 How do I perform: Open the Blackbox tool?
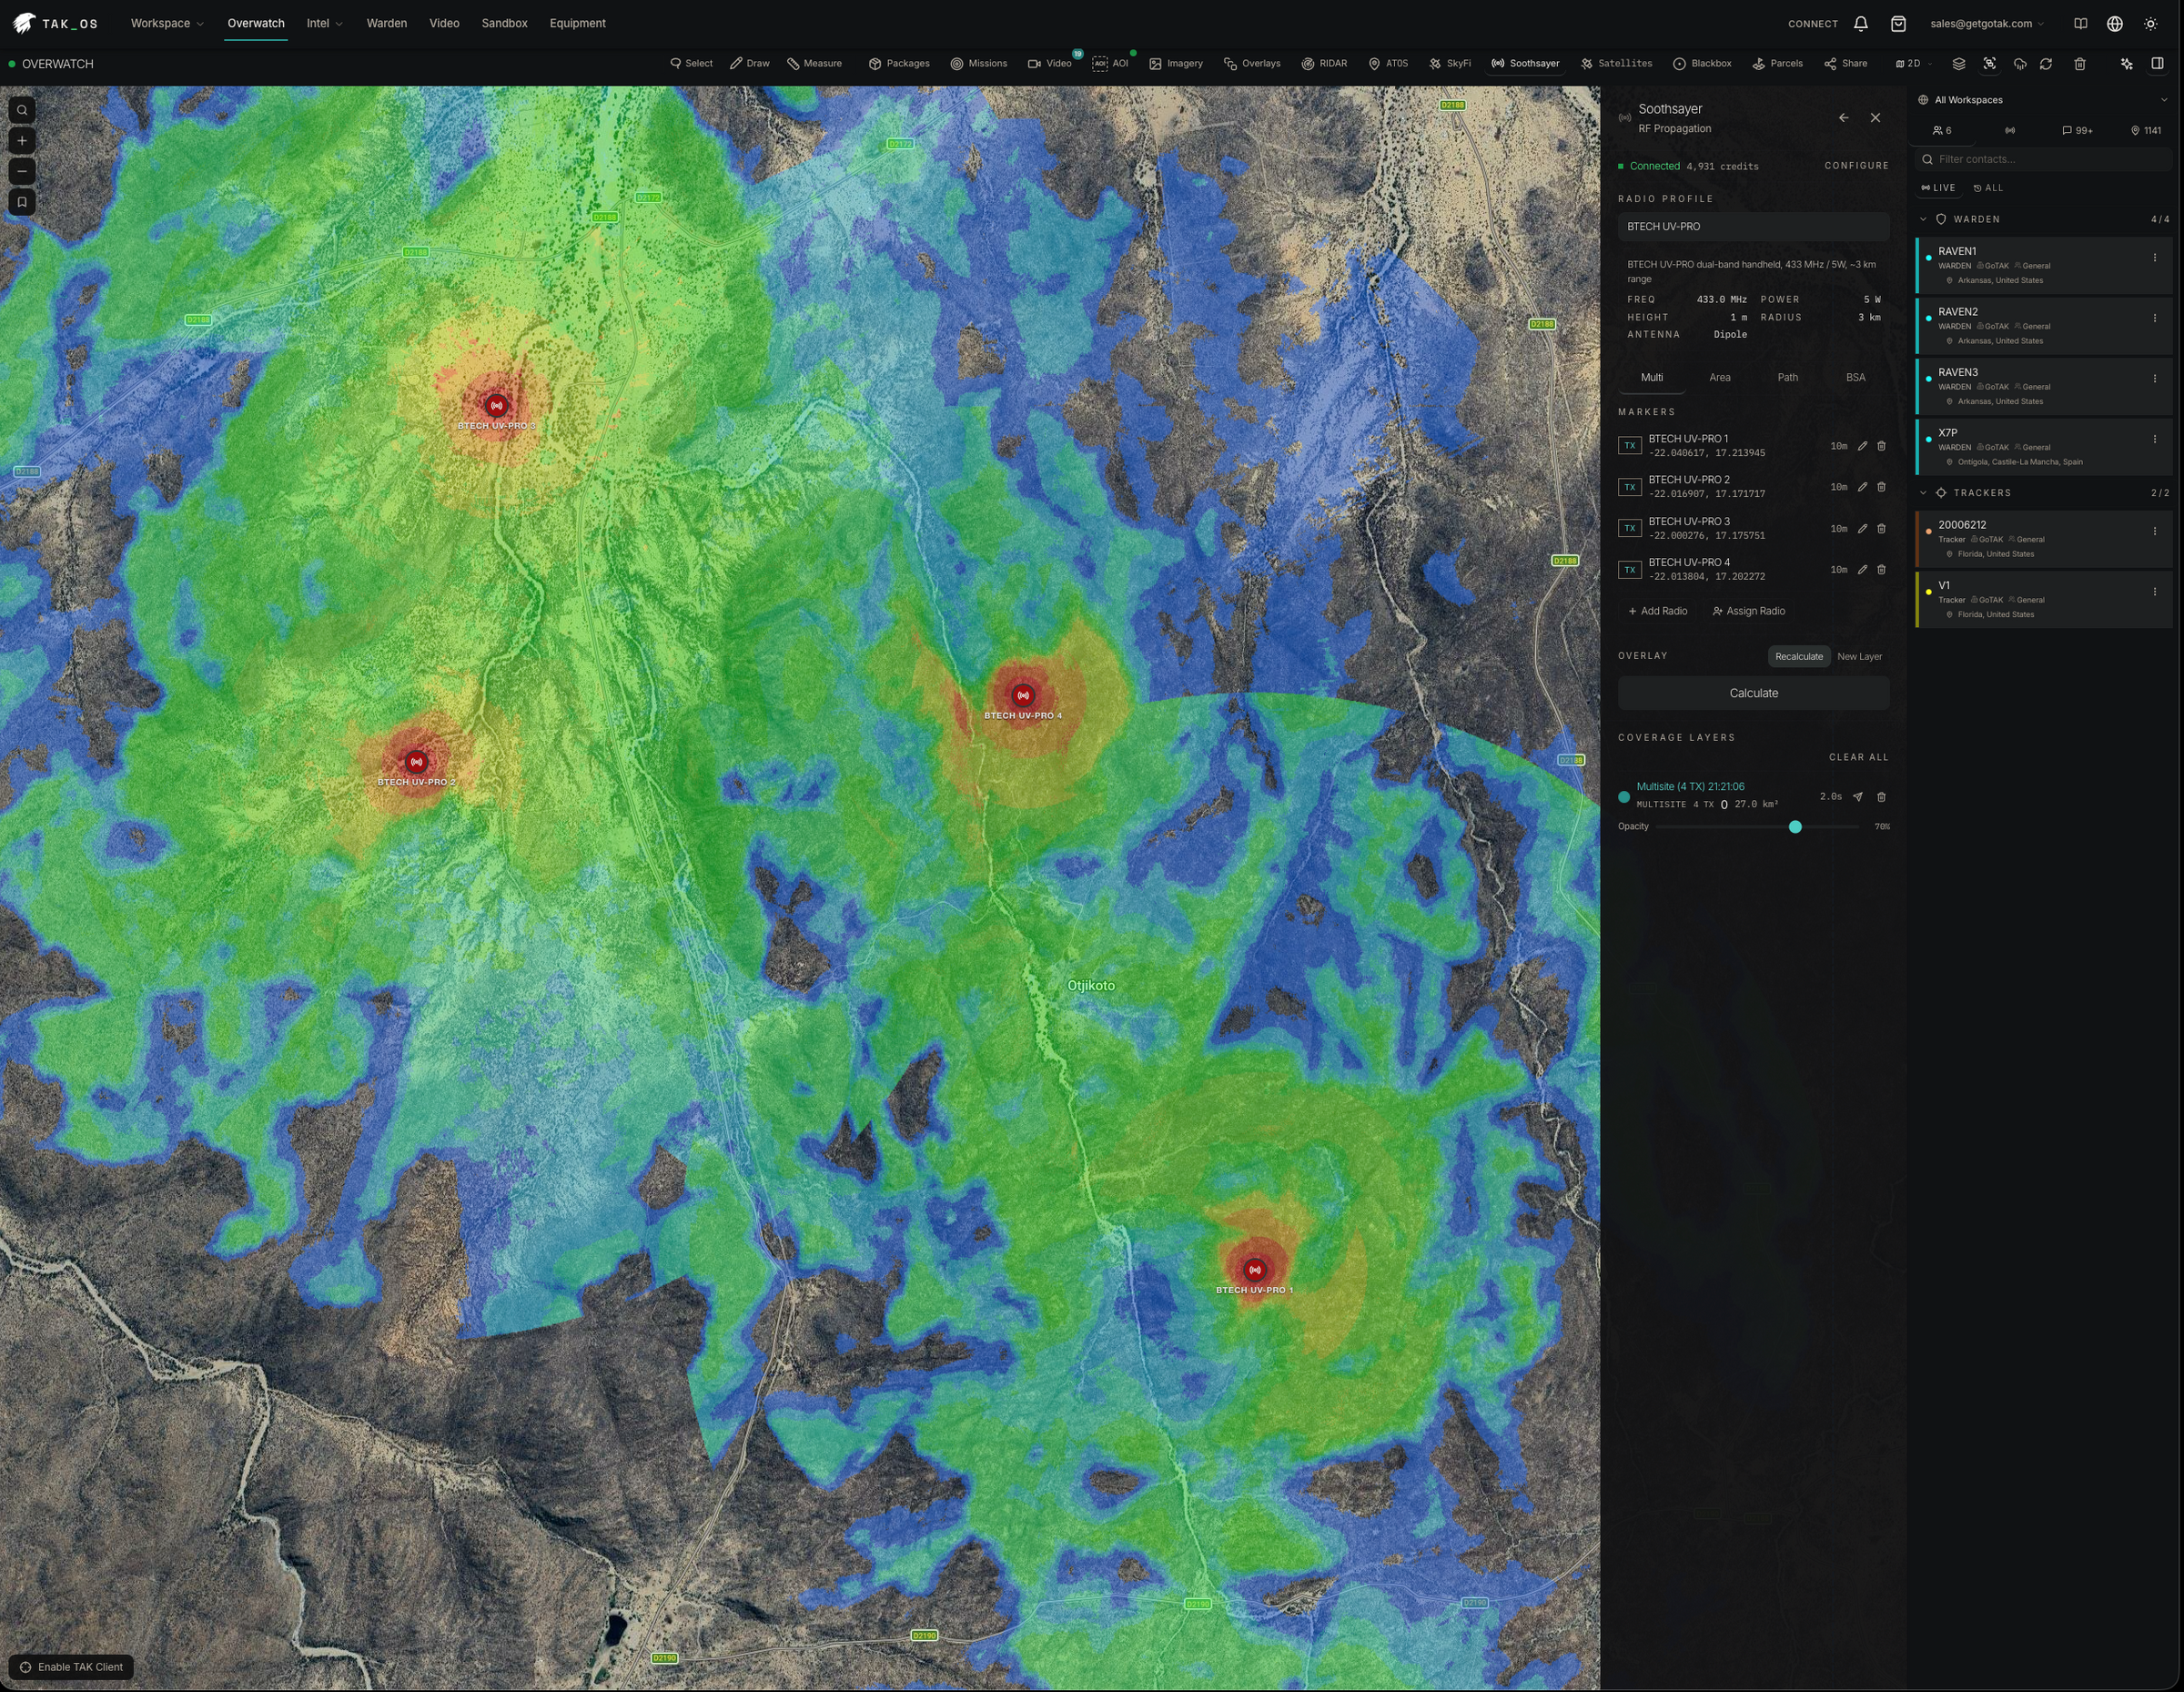[x=1702, y=63]
